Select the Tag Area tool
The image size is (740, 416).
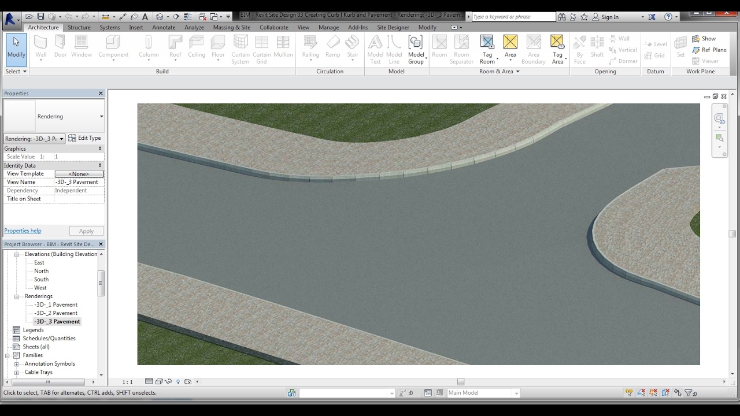tap(557, 49)
